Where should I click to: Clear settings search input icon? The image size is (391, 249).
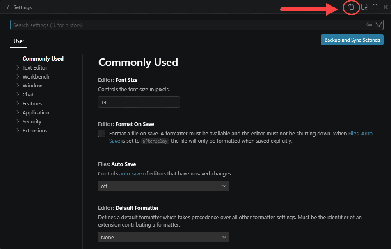click(369, 25)
